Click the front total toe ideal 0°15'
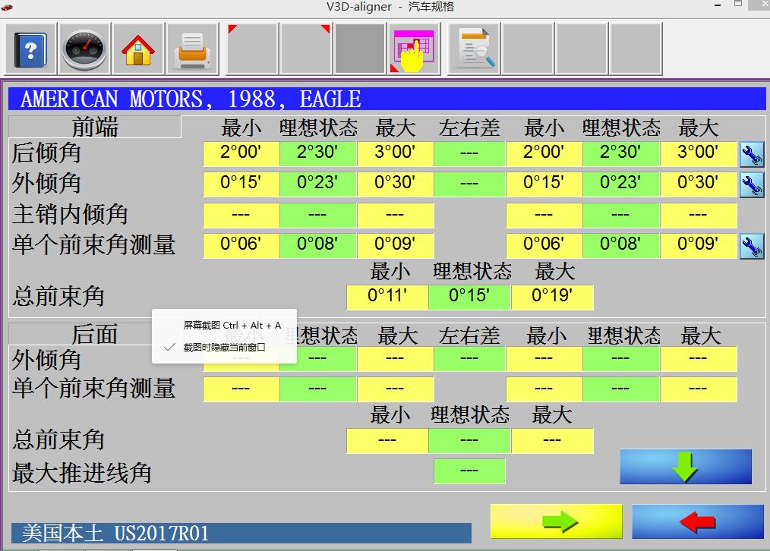 pyautogui.click(x=469, y=296)
